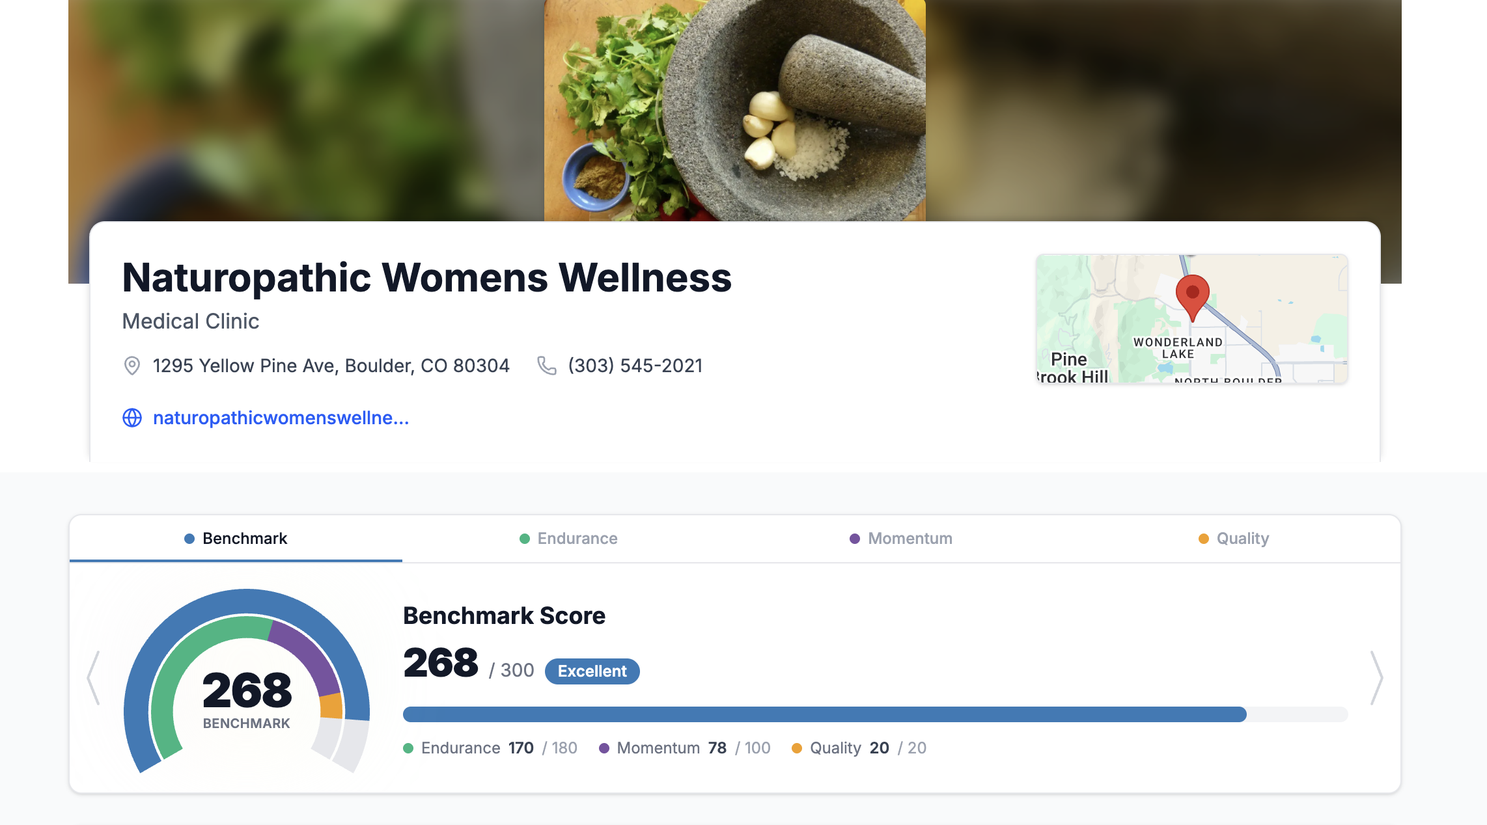Click the purple dot on Momentum tab

855,539
